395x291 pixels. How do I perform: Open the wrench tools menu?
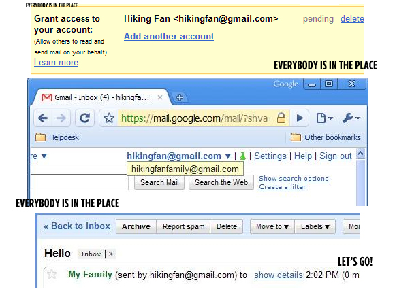(351, 118)
